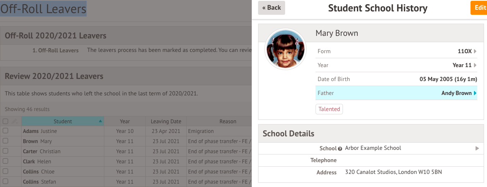Go back with the « Back button
This screenshot has width=487, height=187.
(x=272, y=8)
